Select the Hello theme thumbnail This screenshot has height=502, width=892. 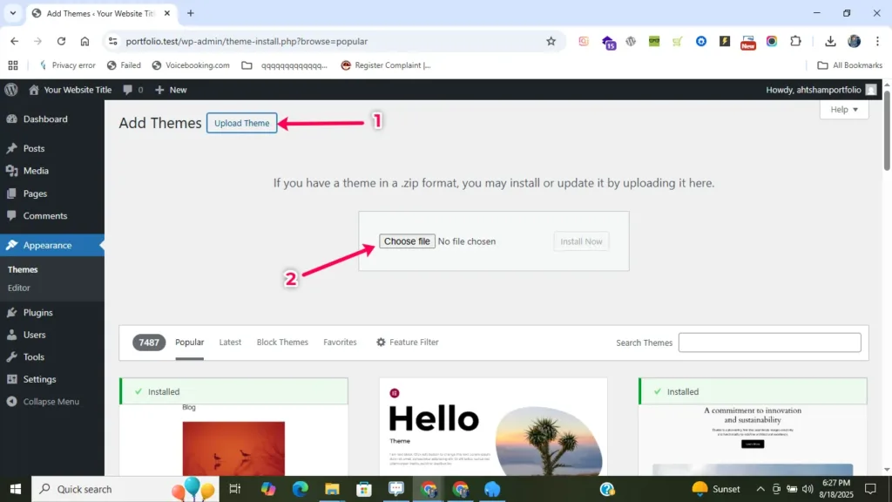[x=493, y=427]
